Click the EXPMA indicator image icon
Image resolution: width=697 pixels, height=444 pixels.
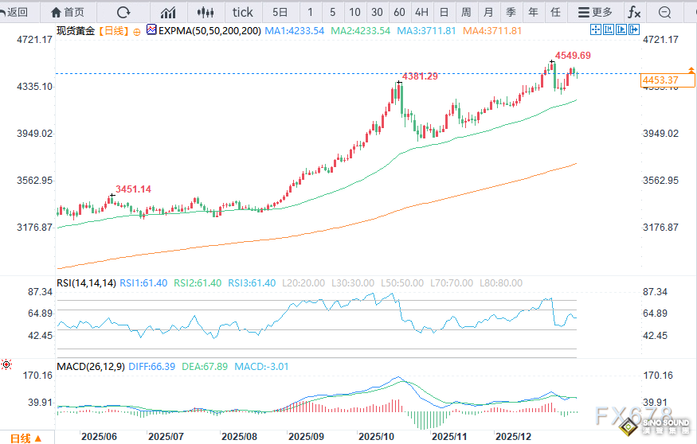151,30
